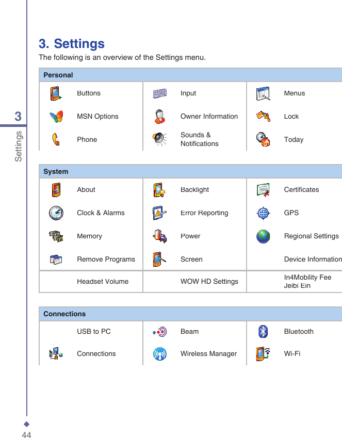
Task: Click the vertical Settings chapter side tab
Action: tap(18, 146)
